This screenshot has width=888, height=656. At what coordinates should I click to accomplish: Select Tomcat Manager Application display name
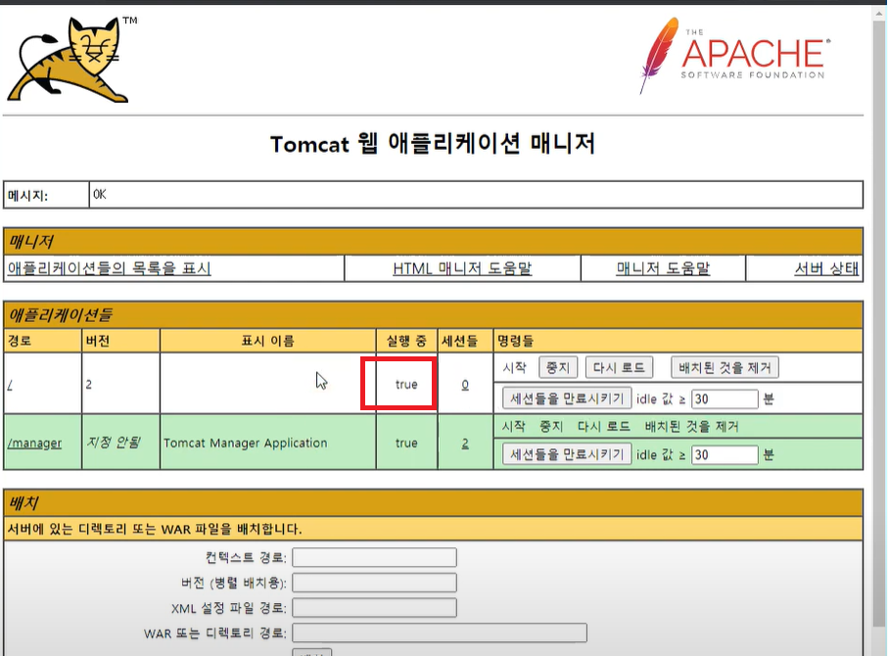[x=245, y=443]
